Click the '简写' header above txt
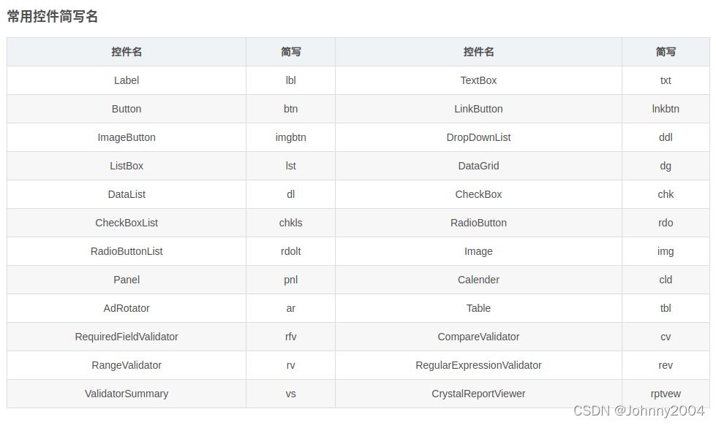 [666, 52]
